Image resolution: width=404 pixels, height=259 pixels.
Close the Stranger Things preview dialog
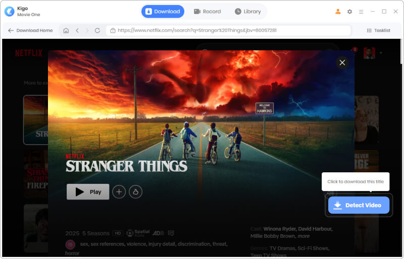(x=342, y=62)
